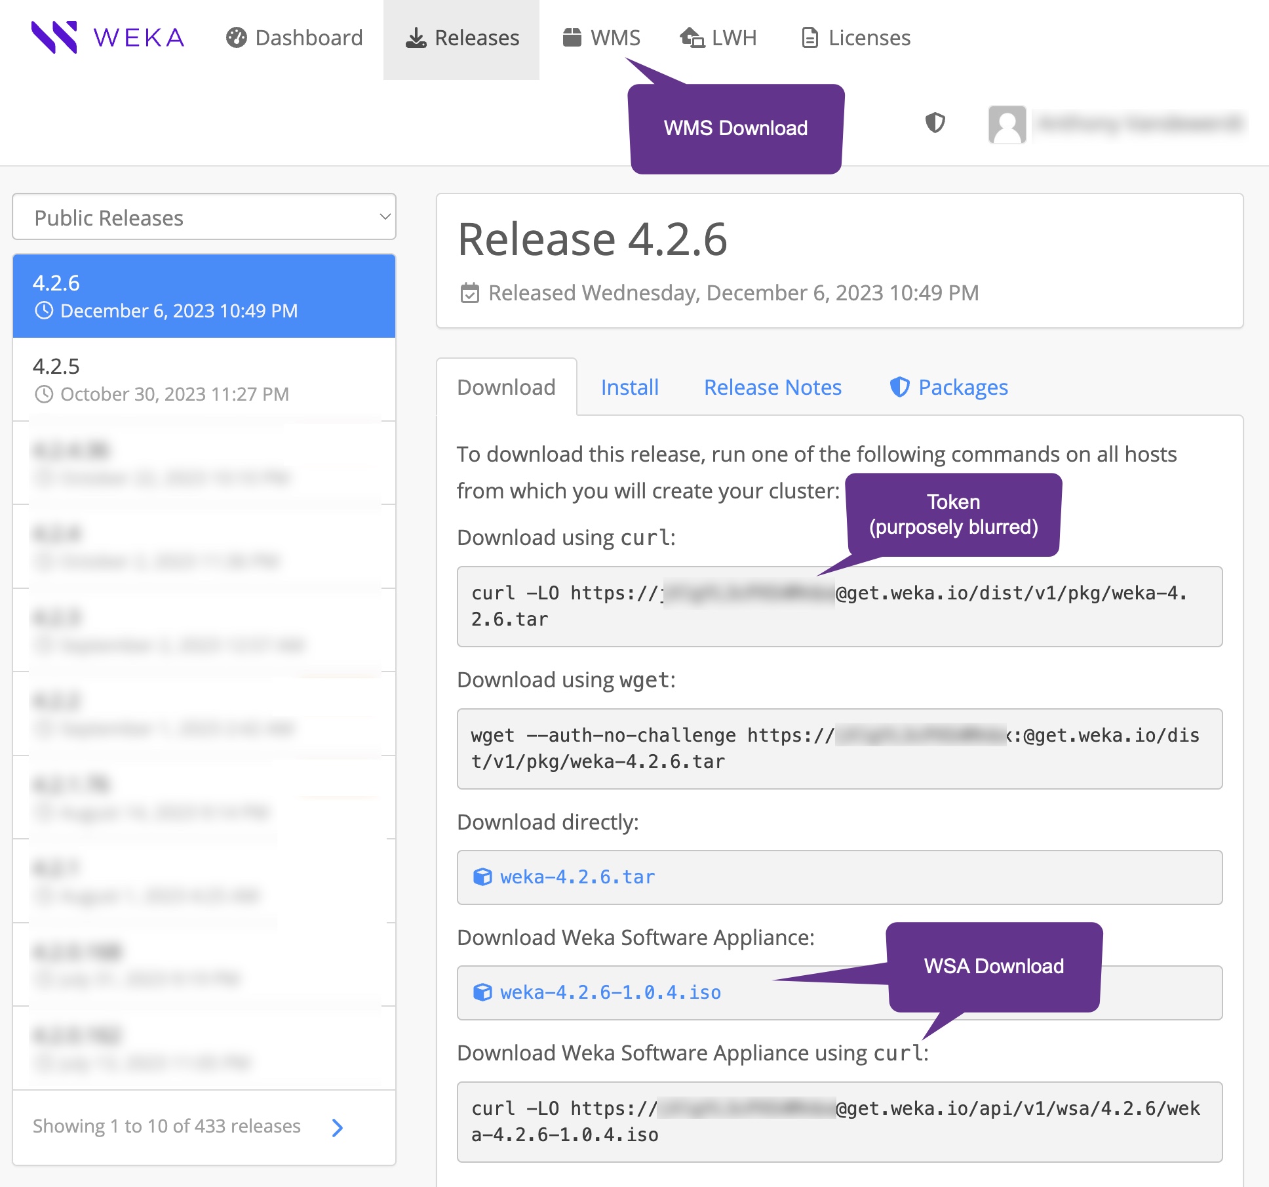Expand the Public Releases dropdown

coord(204,217)
